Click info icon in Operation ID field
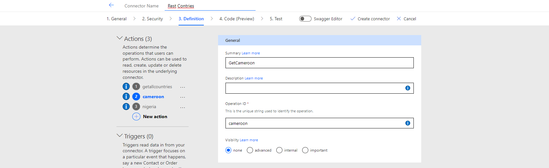Image resolution: width=549 pixels, height=168 pixels. [x=408, y=123]
